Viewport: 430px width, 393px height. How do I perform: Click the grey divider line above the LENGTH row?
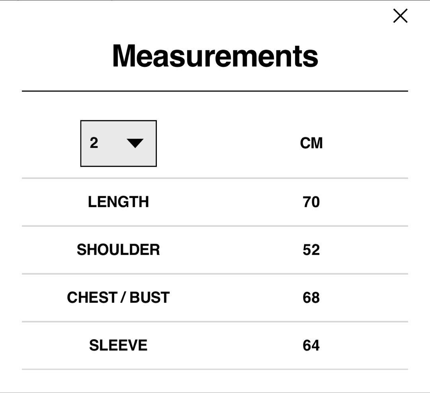click(215, 178)
